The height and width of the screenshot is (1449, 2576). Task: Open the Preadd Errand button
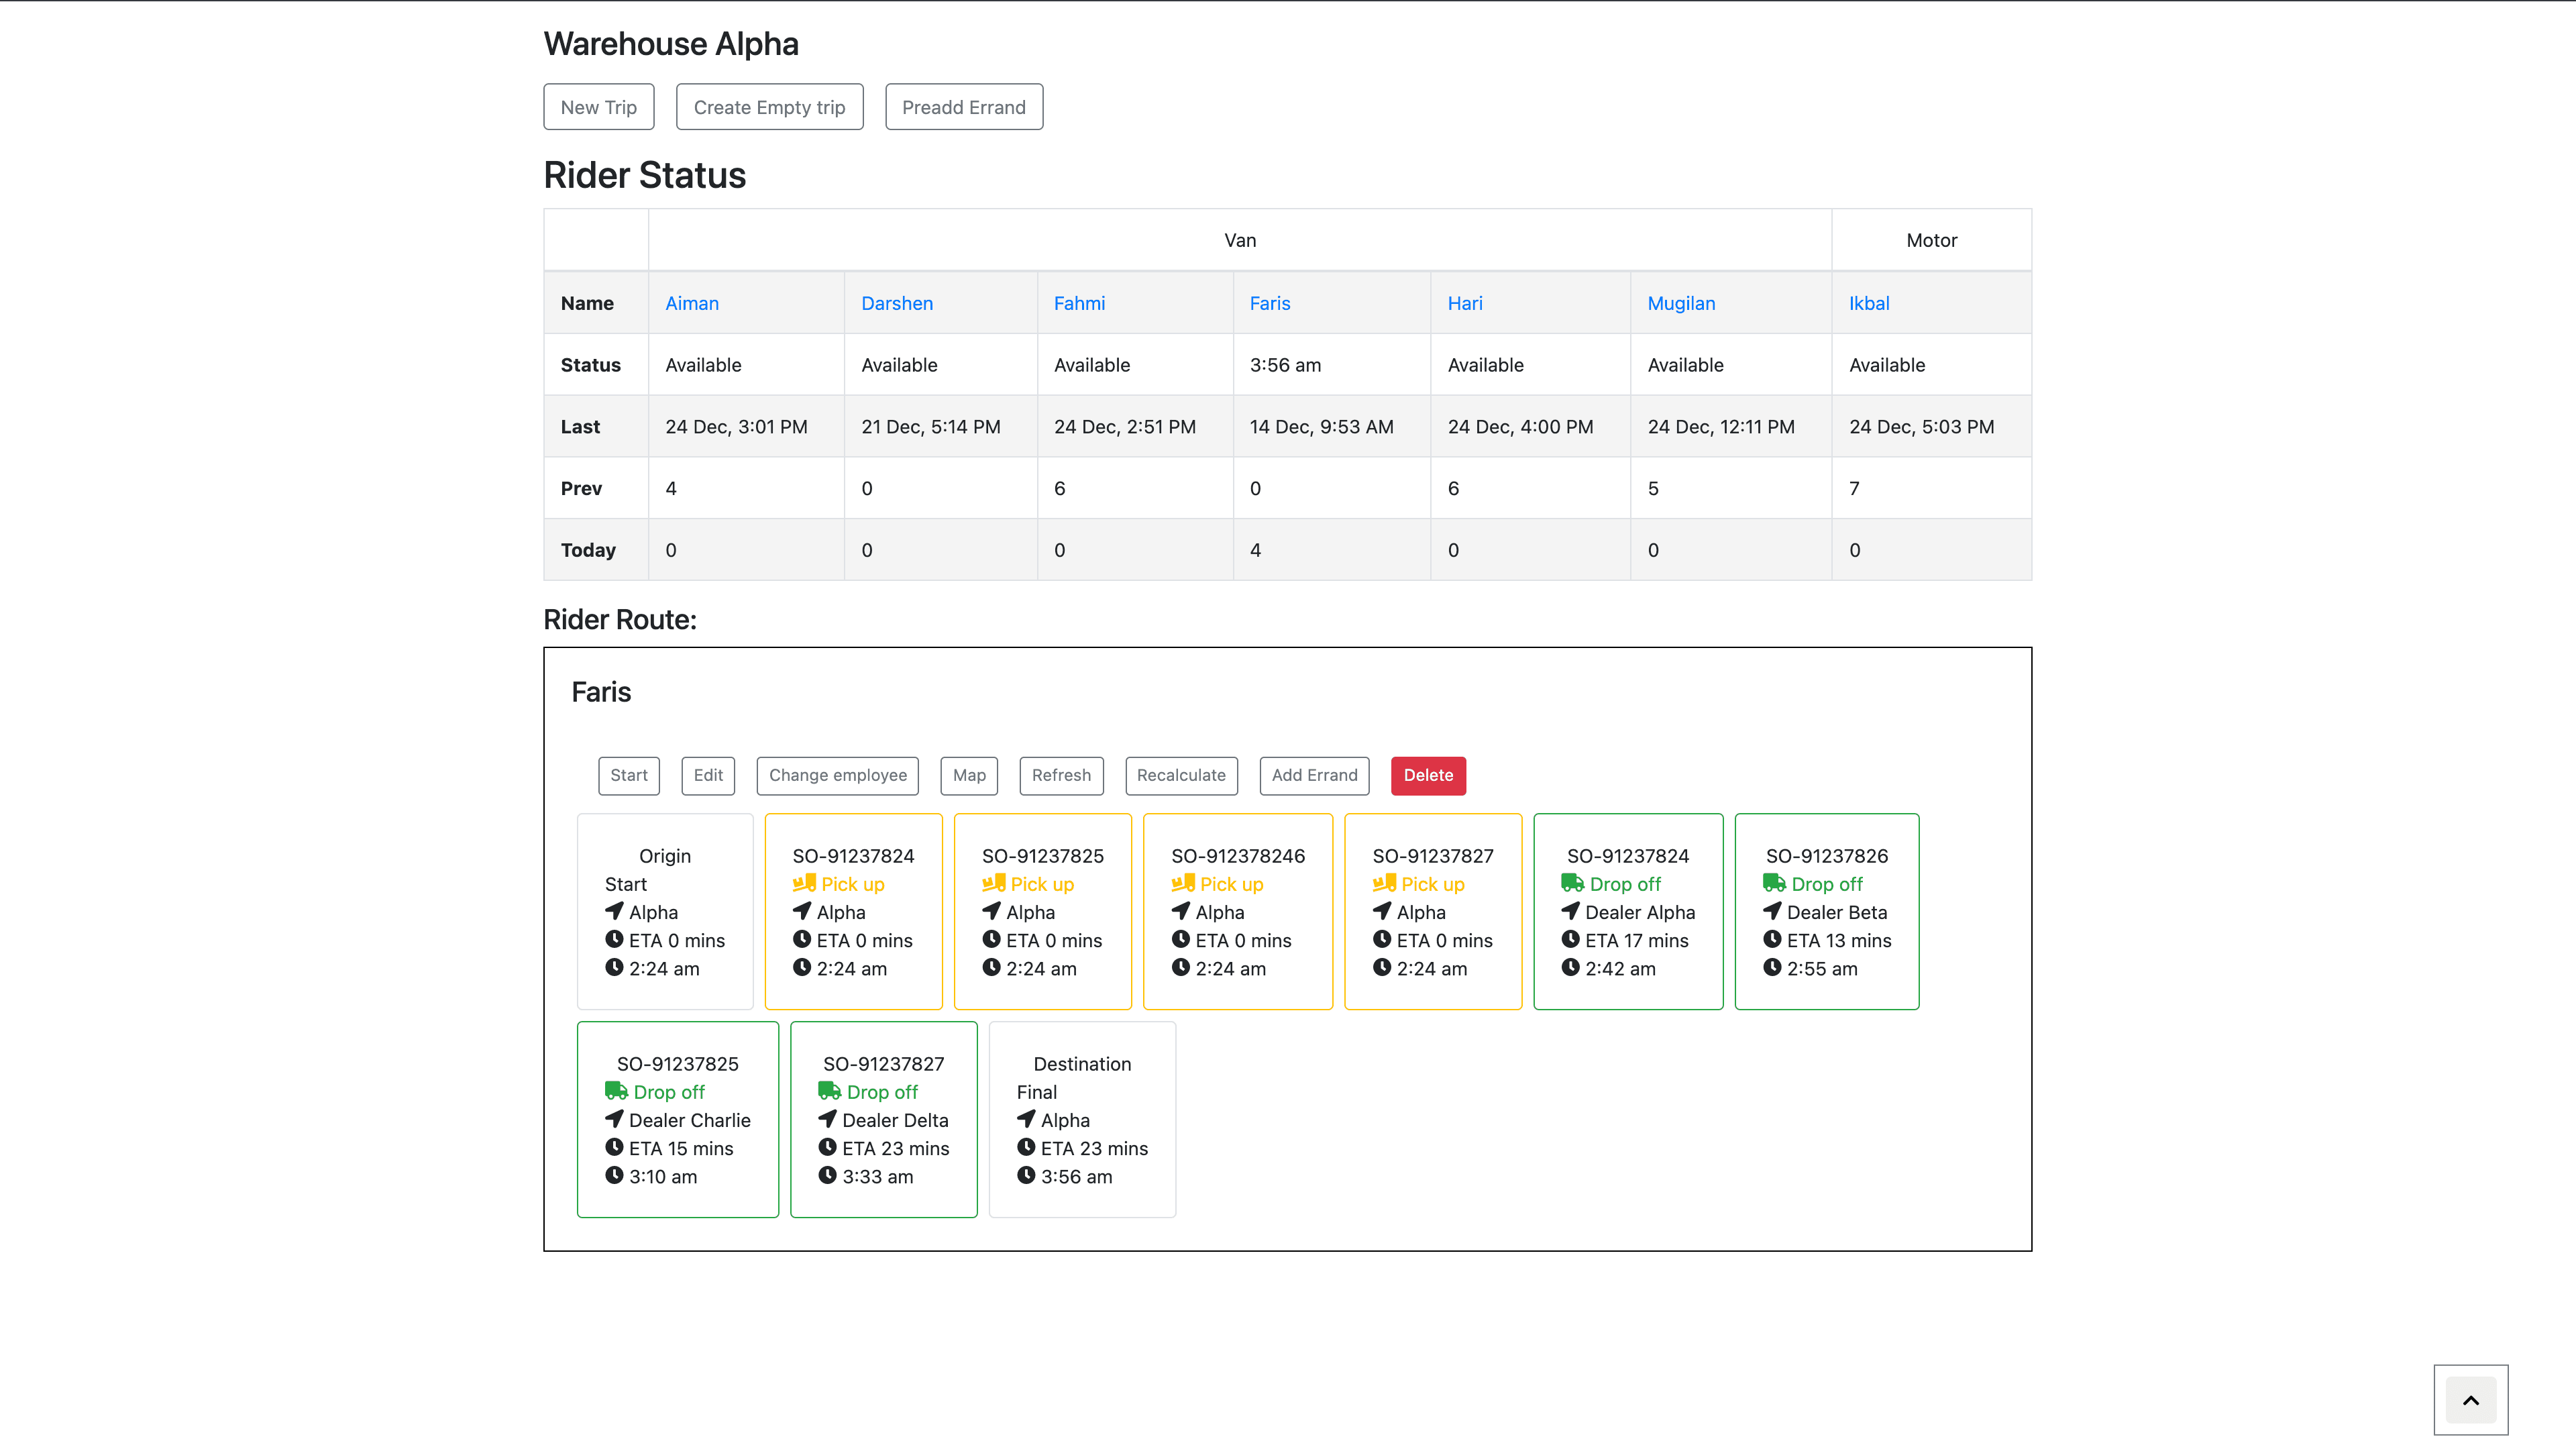(964, 107)
